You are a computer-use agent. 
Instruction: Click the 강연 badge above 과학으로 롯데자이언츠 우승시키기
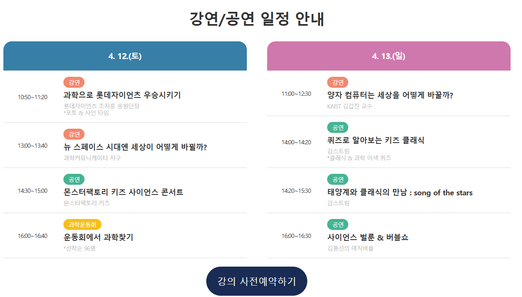74,82
